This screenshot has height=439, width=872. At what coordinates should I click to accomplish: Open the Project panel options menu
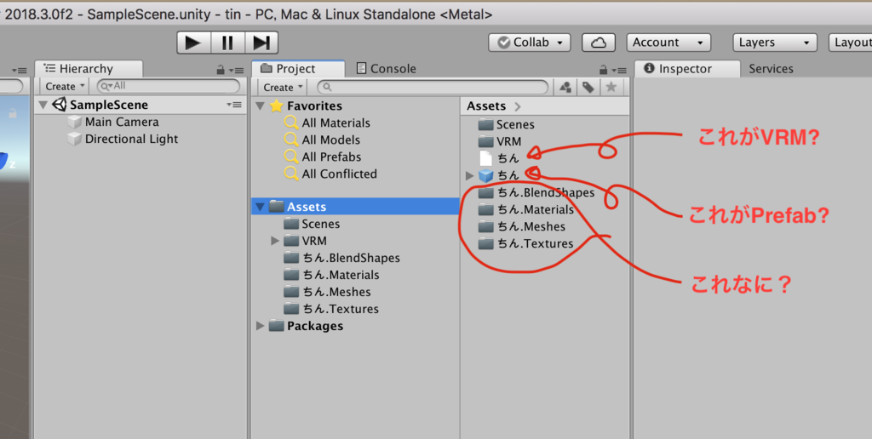[618, 71]
